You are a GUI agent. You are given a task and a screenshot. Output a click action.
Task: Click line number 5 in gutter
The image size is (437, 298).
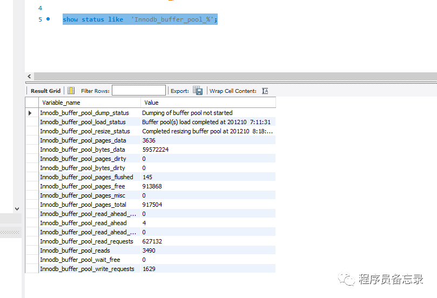coord(40,19)
